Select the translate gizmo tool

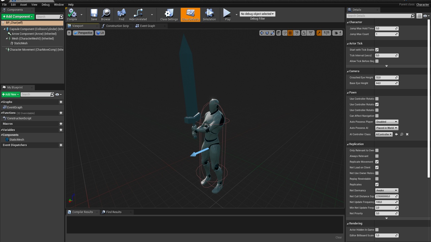click(x=262, y=33)
